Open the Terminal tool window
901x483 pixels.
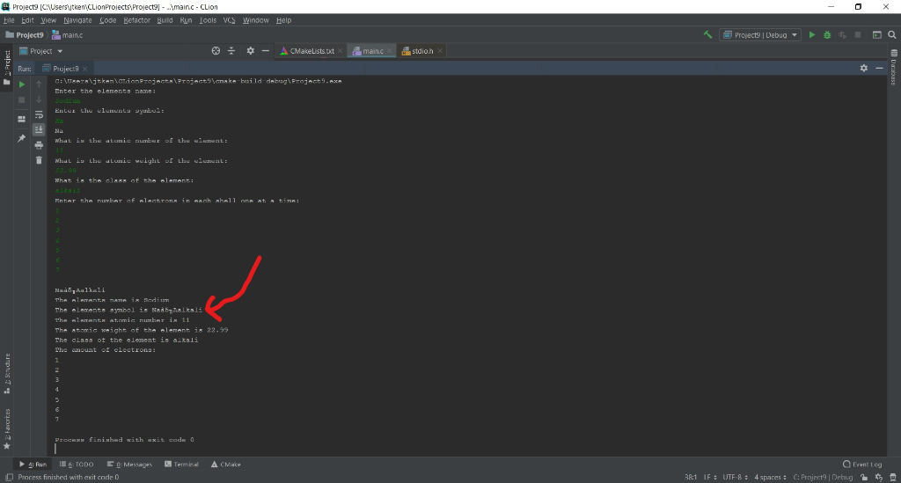point(181,464)
